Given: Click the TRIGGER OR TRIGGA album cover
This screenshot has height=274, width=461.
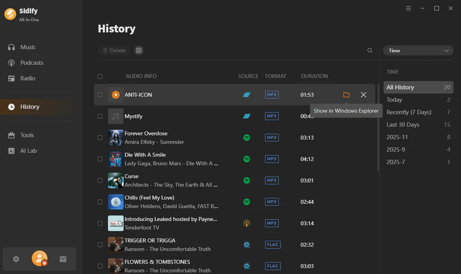Looking at the screenshot, I should pos(116,244).
